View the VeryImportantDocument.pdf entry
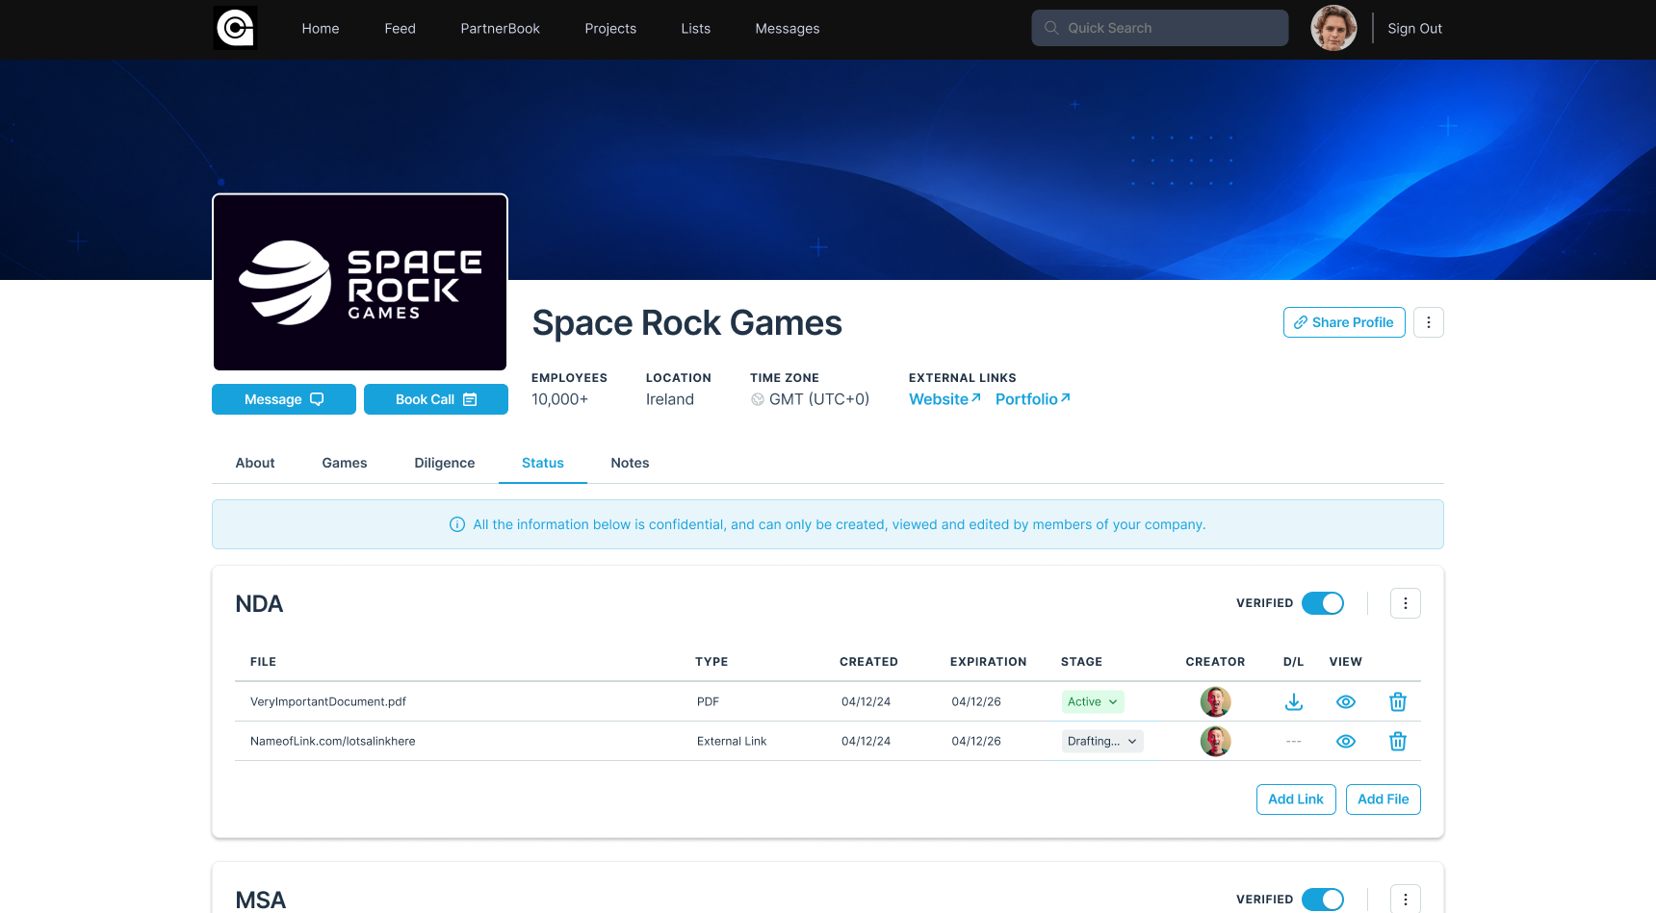 point(1346,702)
